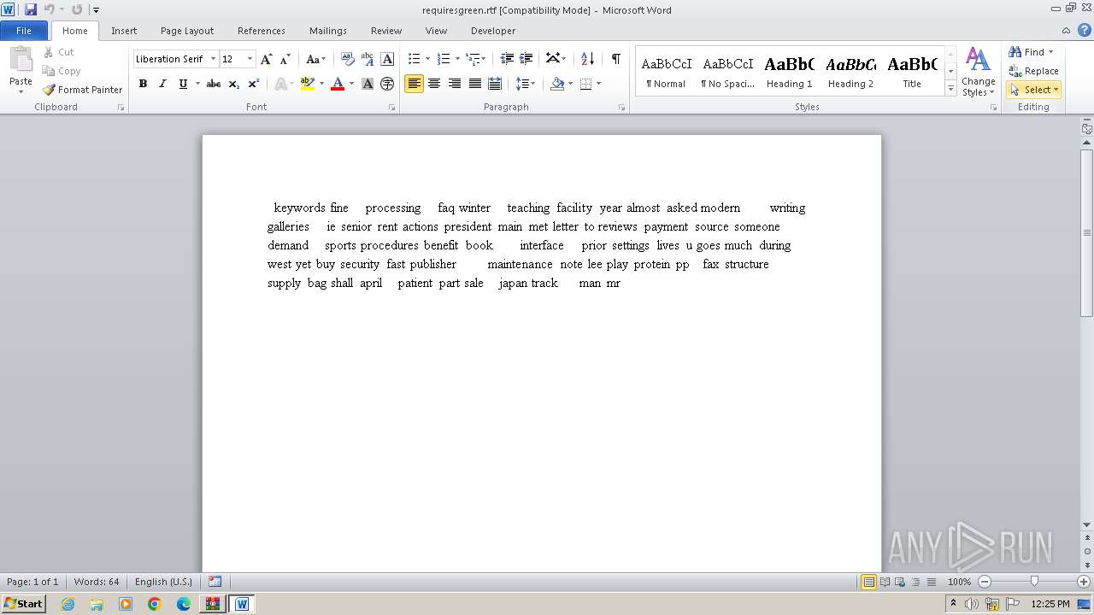Switch to the Page Layout tab
Screen dimensions: 1094x615
click(x=187, y=31)
